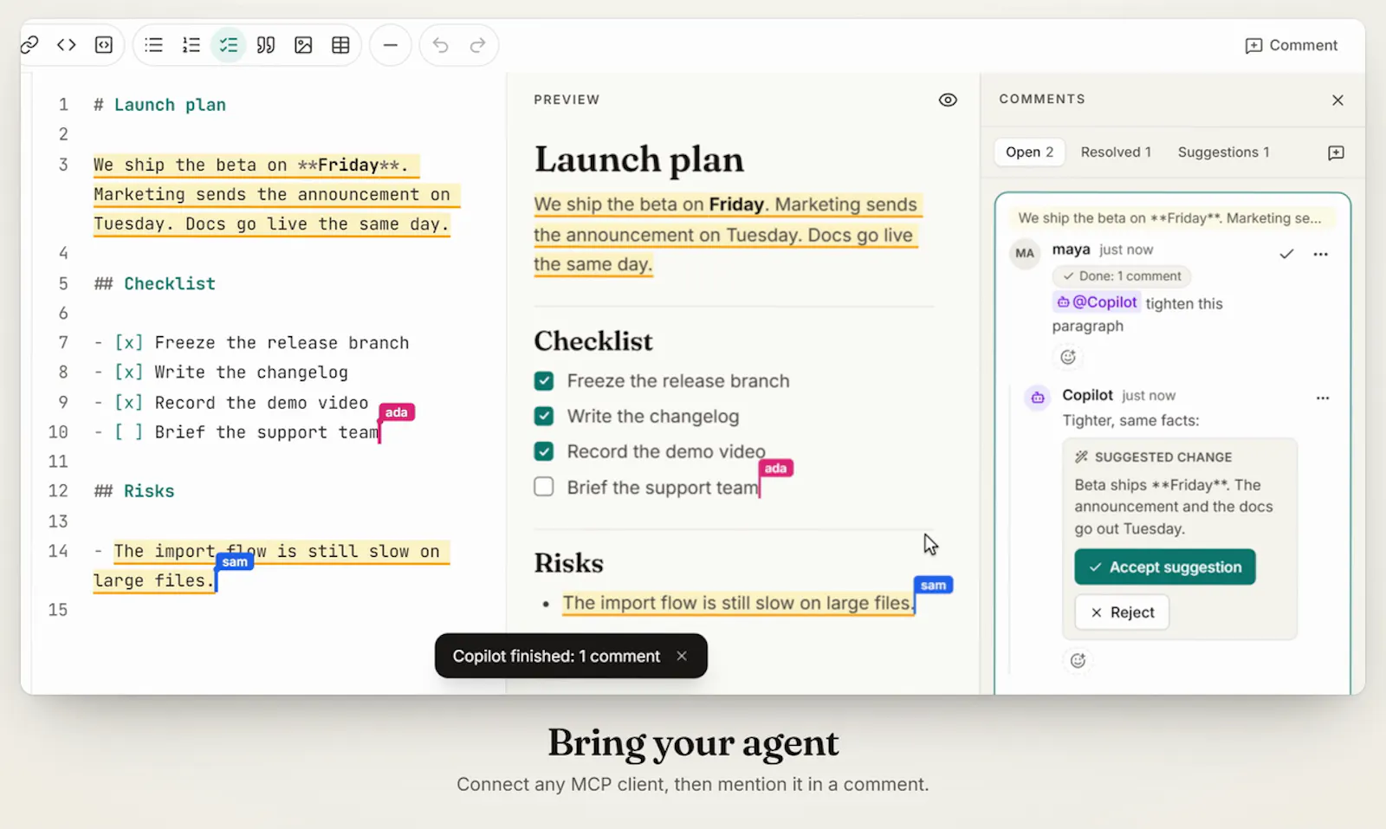Viewport: 1386px width, 829px height.
Task: Uncheck Record the demo video
Action: click(544, 451)
